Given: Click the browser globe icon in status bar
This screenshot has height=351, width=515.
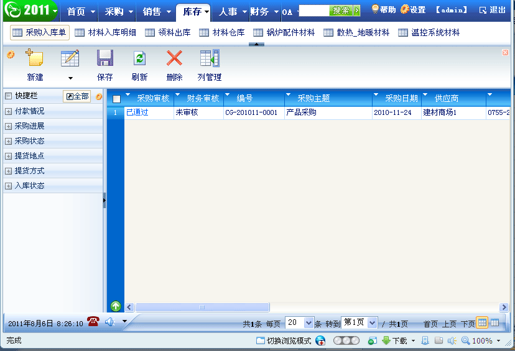Looking at the screenshot, I should coord(320,340).
